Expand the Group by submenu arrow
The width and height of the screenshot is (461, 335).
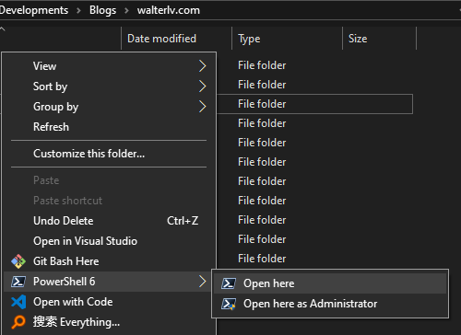coord(202,107)
